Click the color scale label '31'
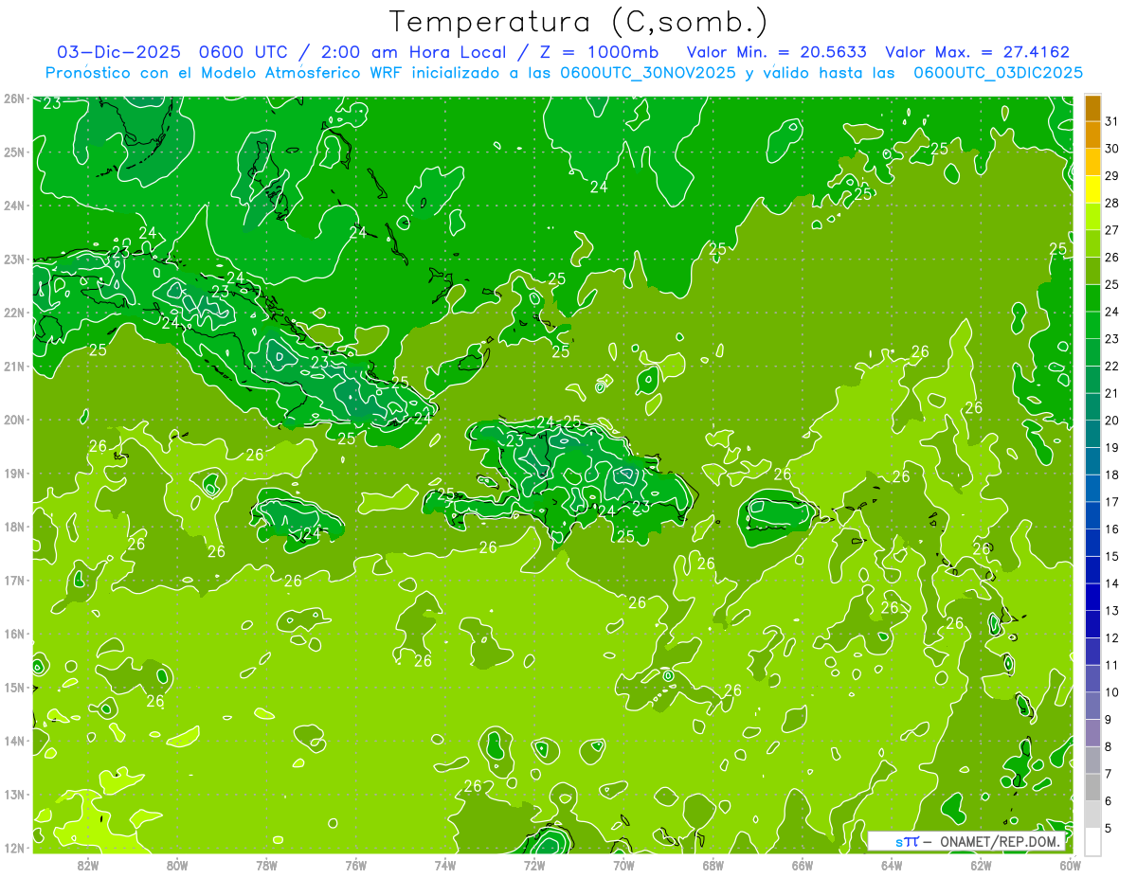This screenshot has height=878, width=1137. point(1111,120)
